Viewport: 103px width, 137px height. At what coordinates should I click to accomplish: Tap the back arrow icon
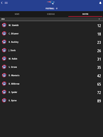(2, 3)
